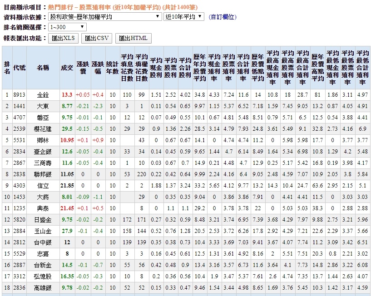This screenshot has height=296, width=371.
Task: Open stock 大將 by its name
Action: (x=43, y=197)
